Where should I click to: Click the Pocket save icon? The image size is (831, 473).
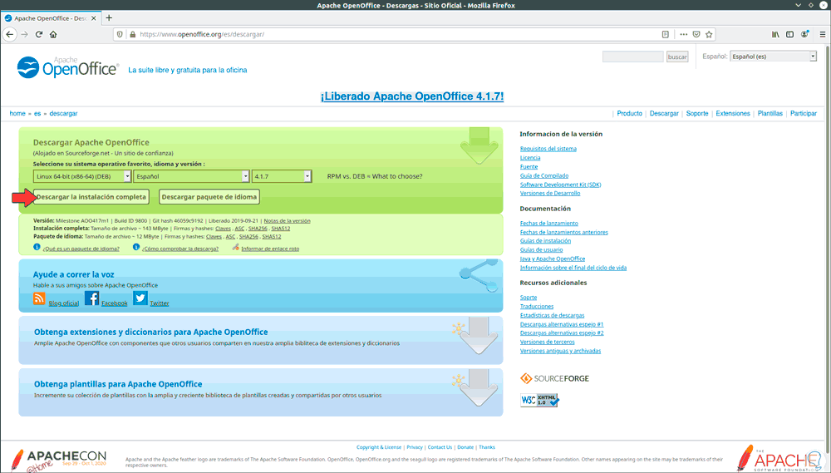pyautogui.click(x=696, y=34)
